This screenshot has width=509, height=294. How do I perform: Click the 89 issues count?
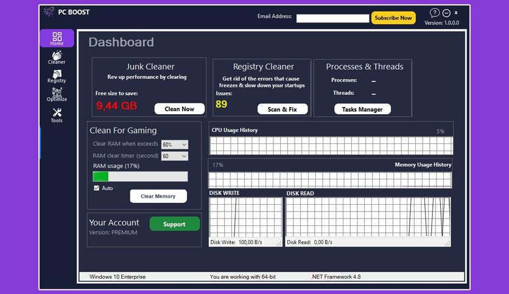click(222, 104)
